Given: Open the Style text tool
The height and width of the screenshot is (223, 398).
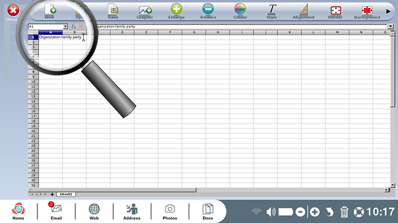Looking at the screenshot, I should [x=272, y=11].
